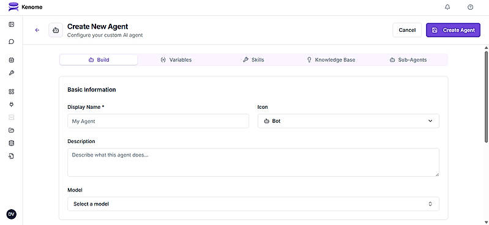Toggle the sidebar panel icon
Viewport: 489px width, 225px height.
[12, 24]
